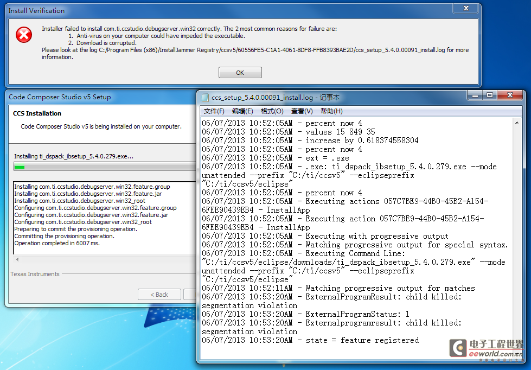531x370 pixels.
Task: Click the left arrow of setup log scrollbar
Action: 17,259
